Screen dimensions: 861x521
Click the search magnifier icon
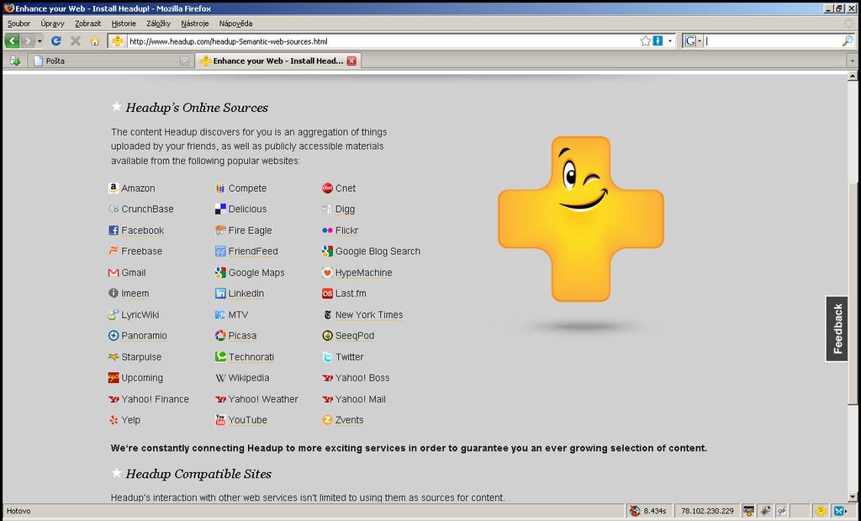tap(848, 40)
